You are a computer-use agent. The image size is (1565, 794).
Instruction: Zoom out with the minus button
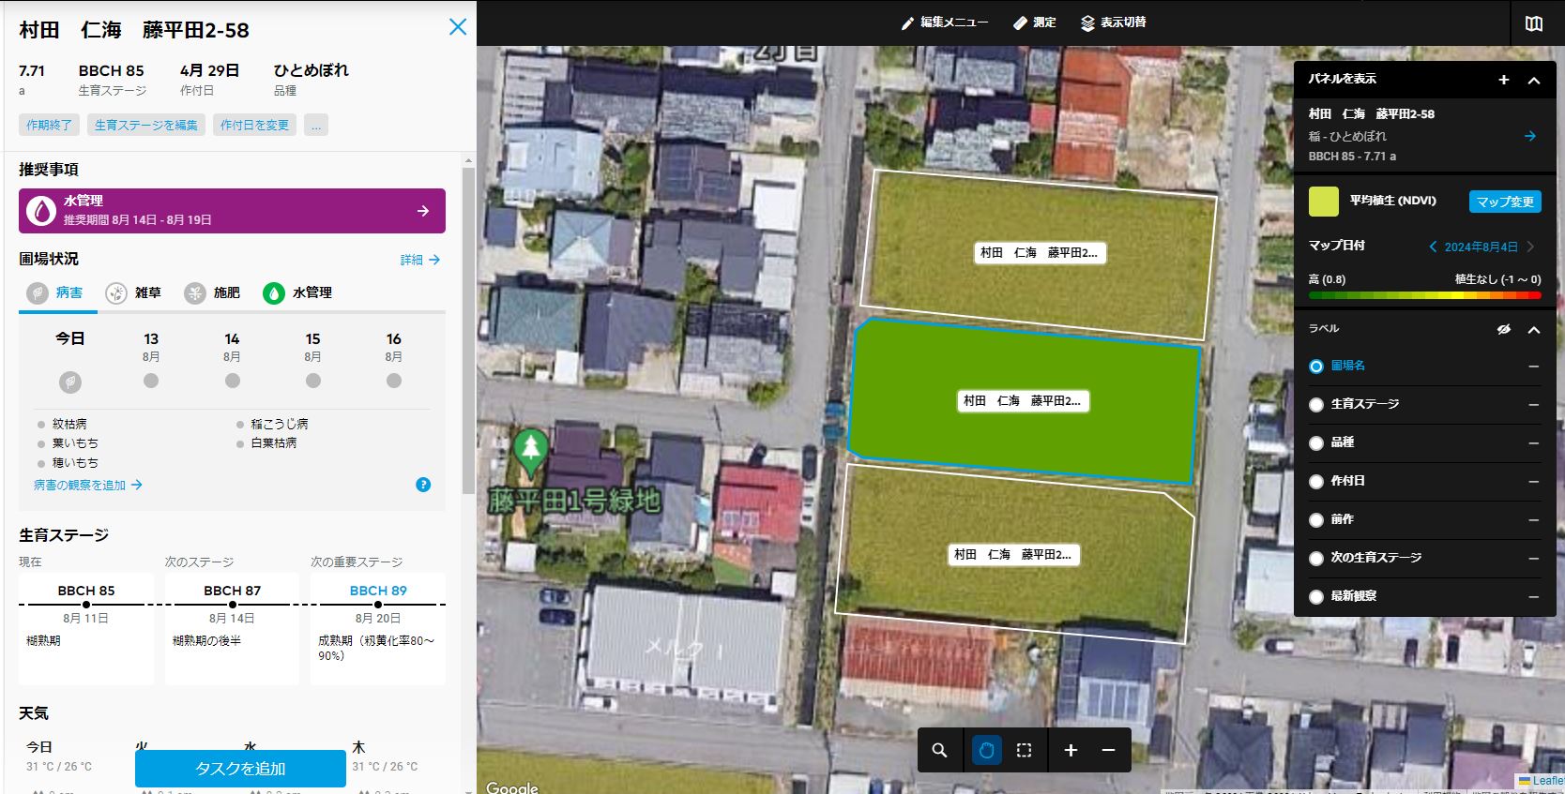[x=1108, y=750]
